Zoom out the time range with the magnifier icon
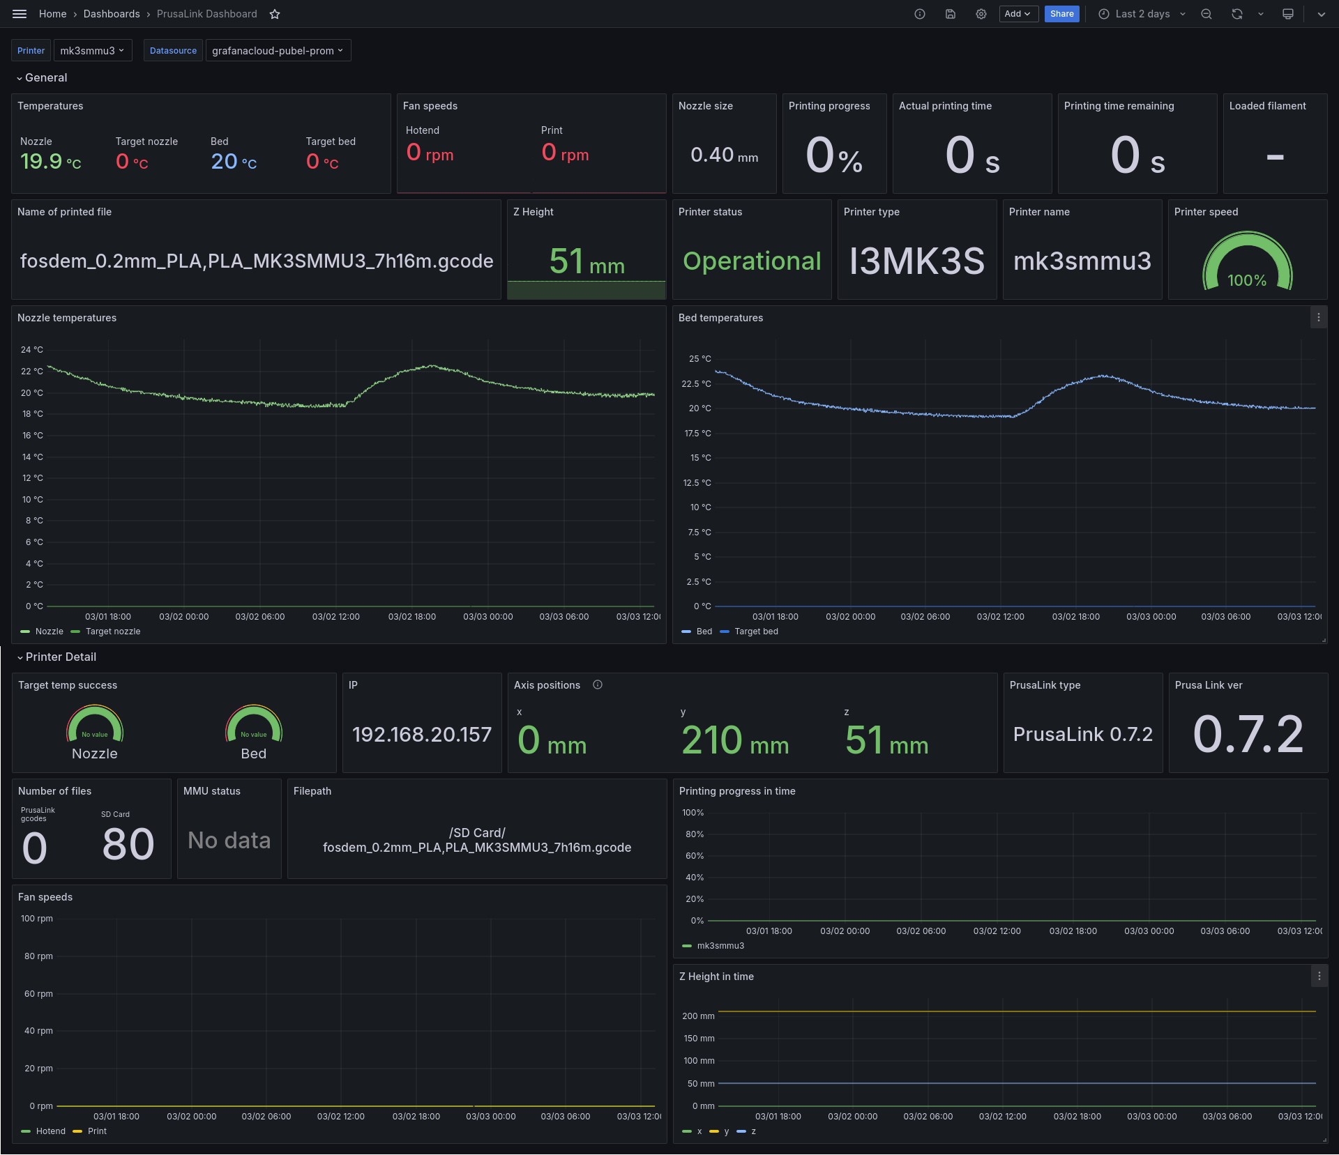1339x1155 pixels. tap(1206, 13)
